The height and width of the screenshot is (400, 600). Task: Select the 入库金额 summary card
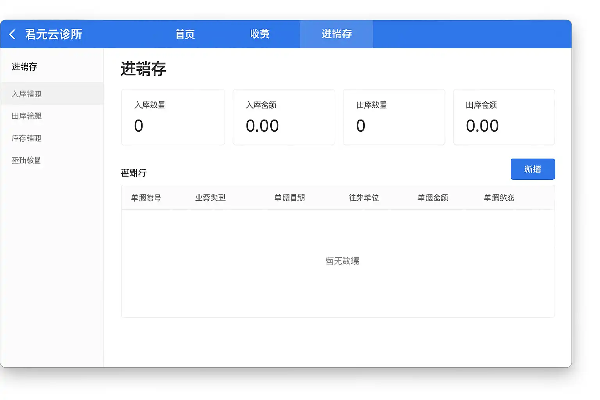[284, 117]
